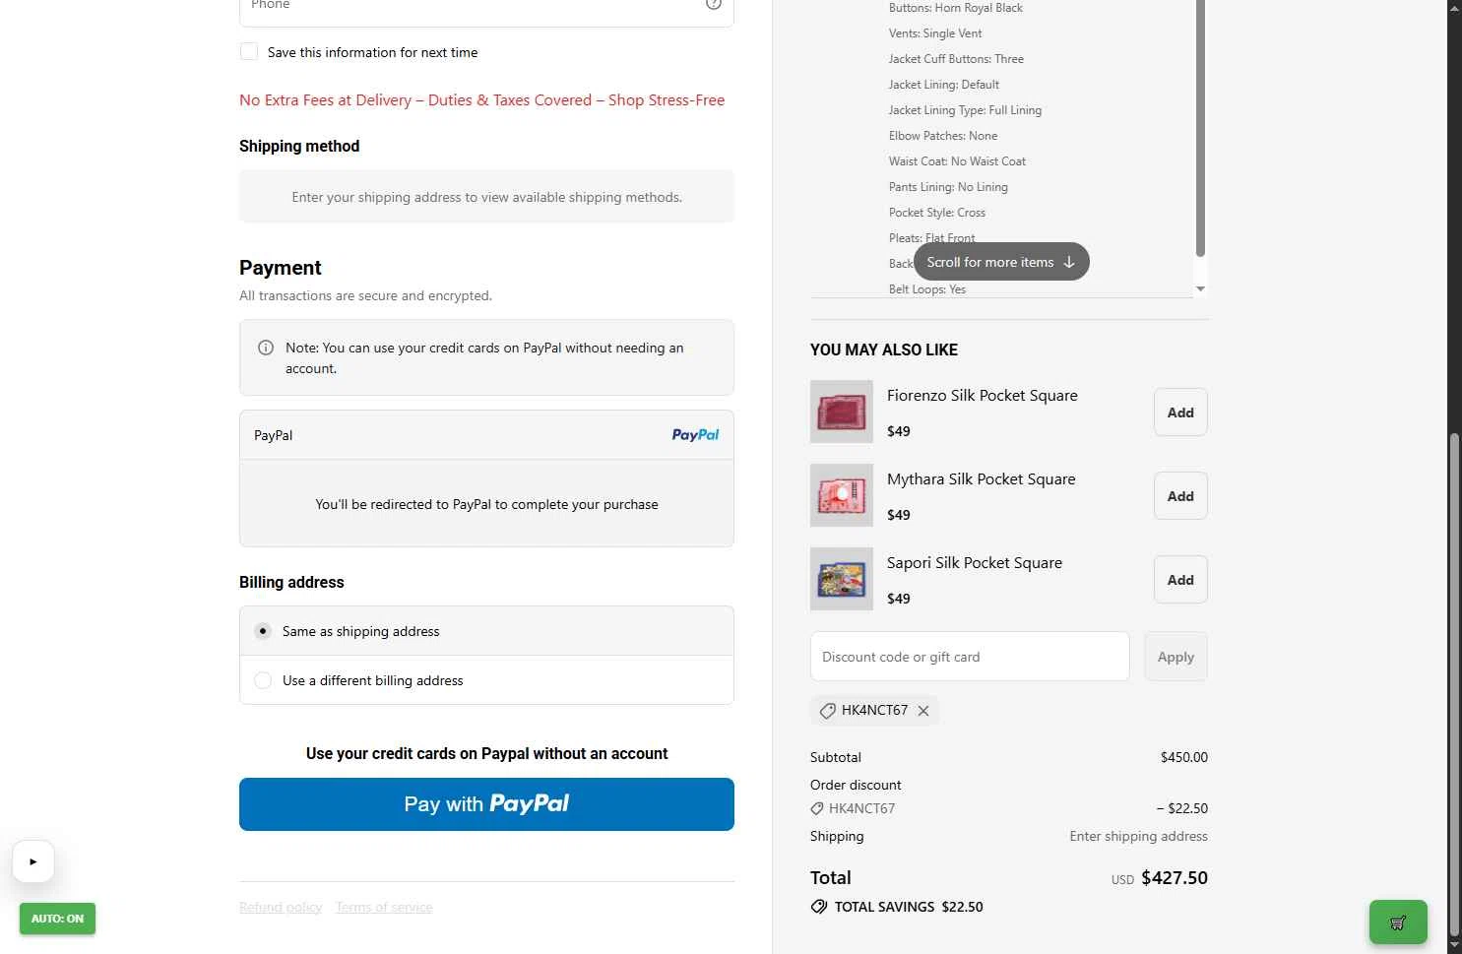Viewport: 1462px width, 954px height.
Task: Click Apply discount button
Action: [1176, 657]
